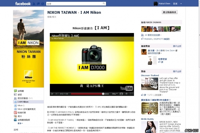Image resolution: width=200 pixels, height=133 pixels.
Task: Open the 360p quality dropdown
Action: (115, 94)
